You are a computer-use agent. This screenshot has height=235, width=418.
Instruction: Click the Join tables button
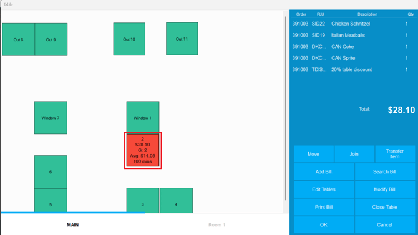354,154
